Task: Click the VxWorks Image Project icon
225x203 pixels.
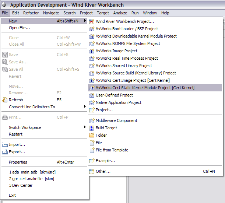Action: click(92, 51)
